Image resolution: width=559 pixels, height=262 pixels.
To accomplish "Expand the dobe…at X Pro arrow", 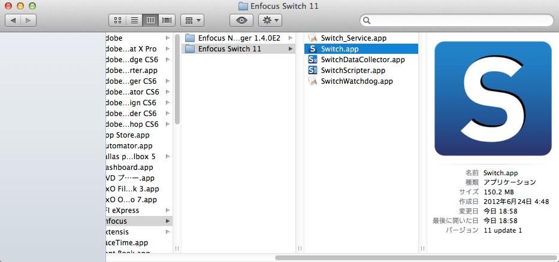I will point(168,49).
